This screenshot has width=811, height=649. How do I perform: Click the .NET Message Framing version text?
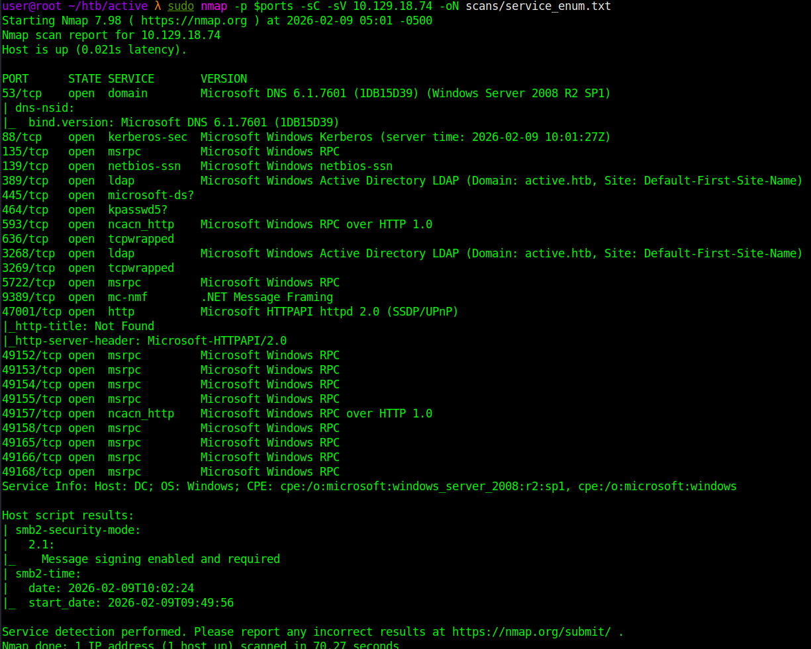266,297
